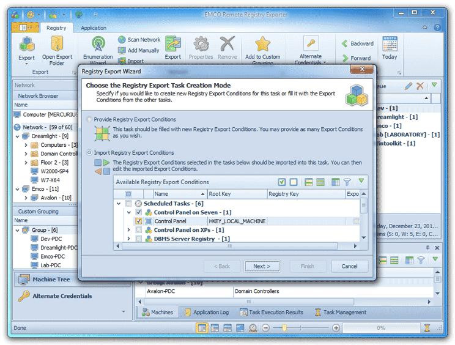Switch to the Application Log tab
Viewport: 455px width, 345px height.
(207, 312)
